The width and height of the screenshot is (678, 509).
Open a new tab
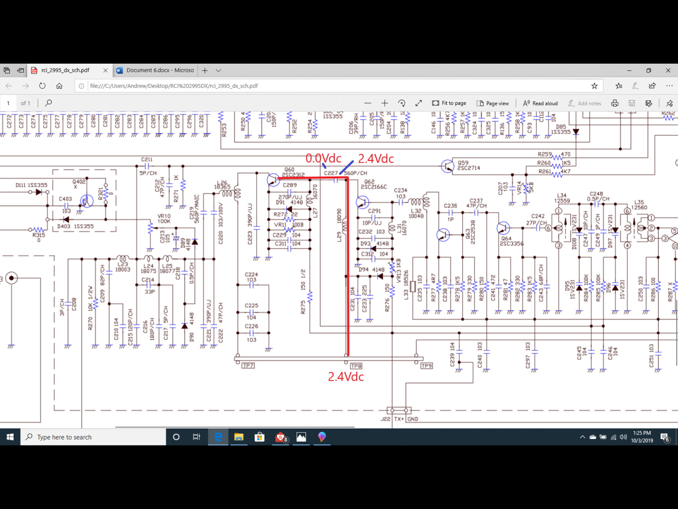tap(205, 70)
